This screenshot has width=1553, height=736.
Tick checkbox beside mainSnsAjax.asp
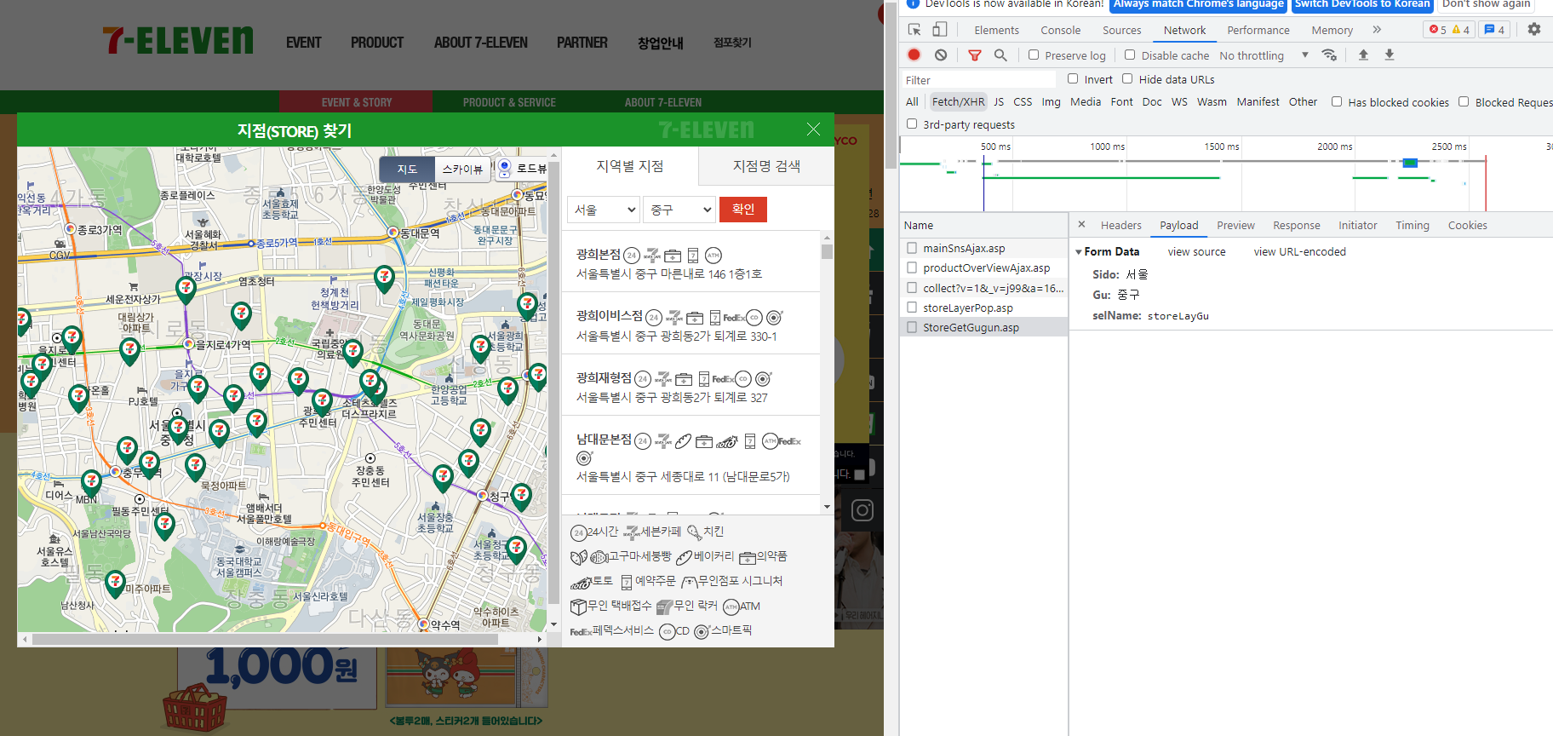(912, 248)
